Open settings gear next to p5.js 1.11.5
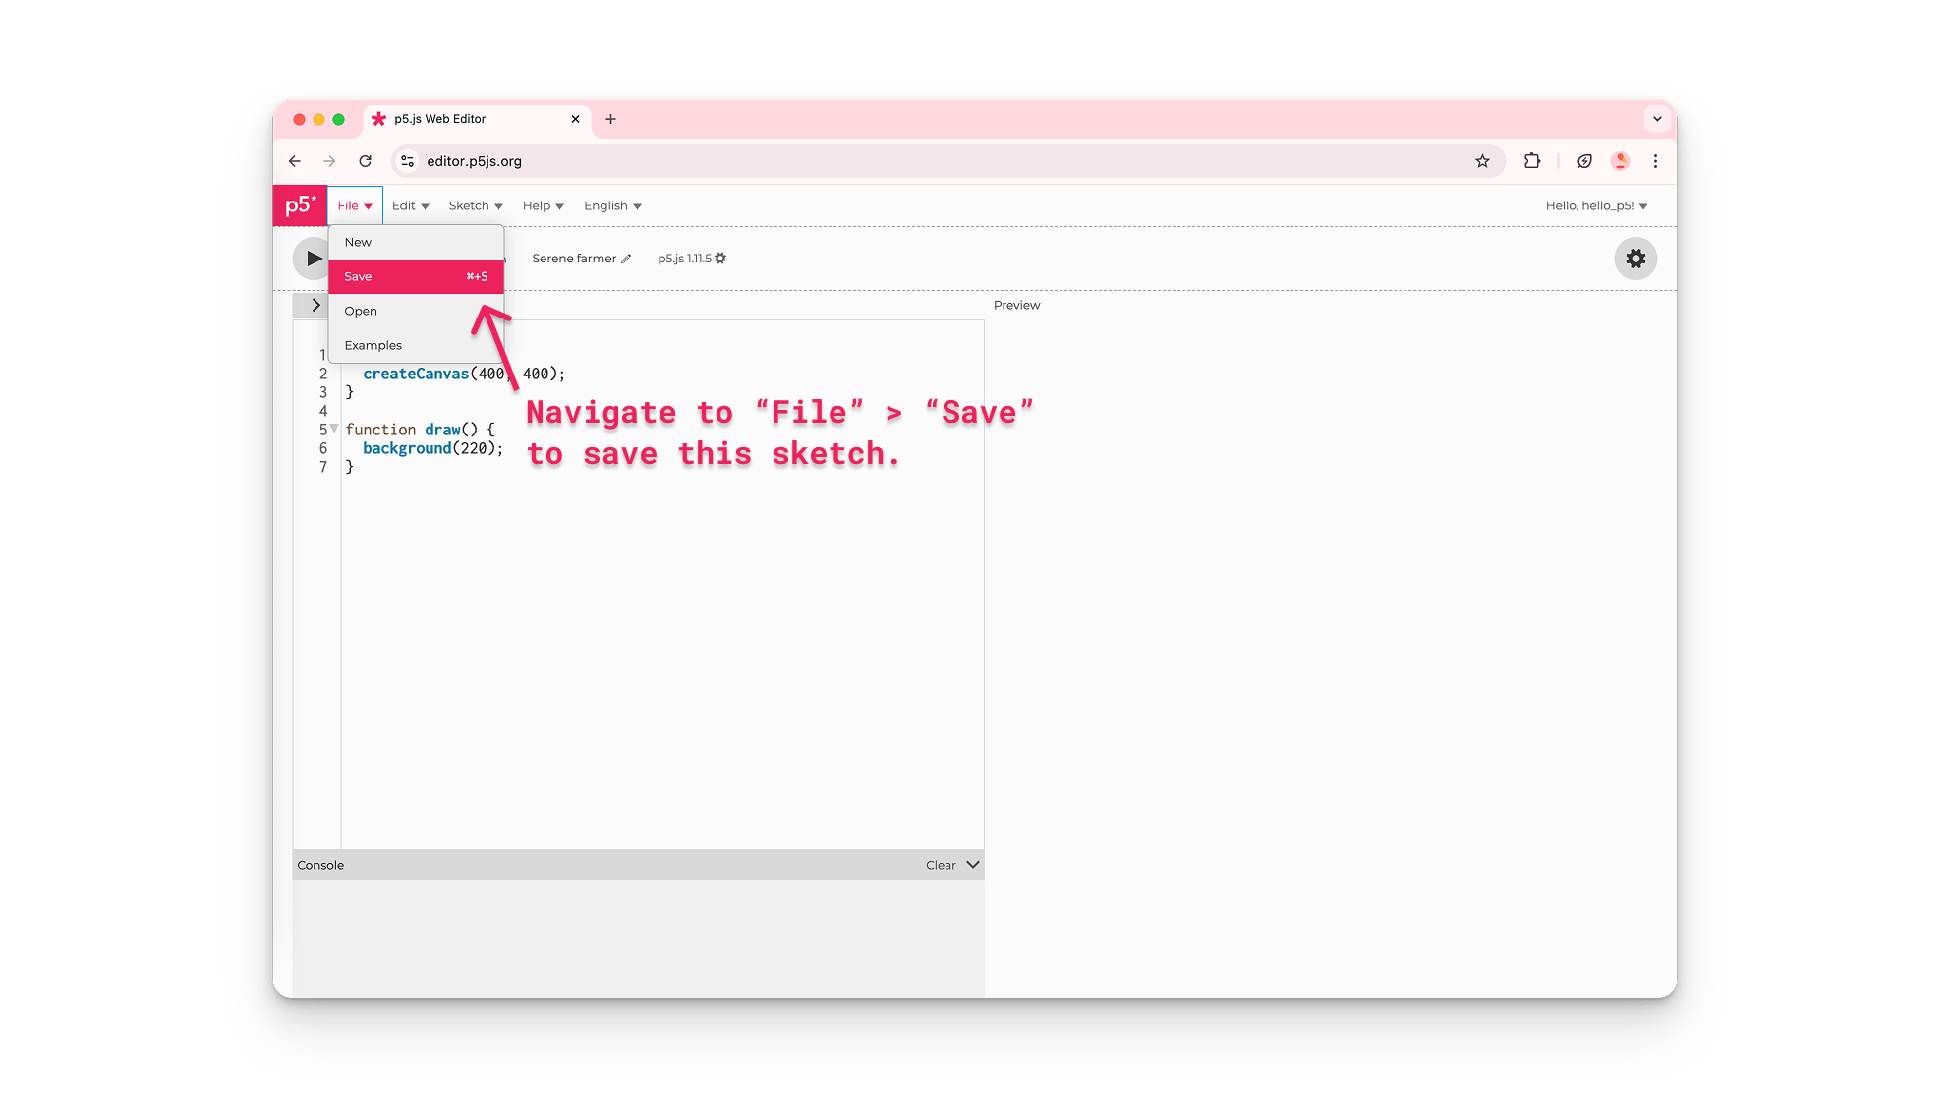Viewport: 1950px width, 1097px height. [x=720, y=258]
